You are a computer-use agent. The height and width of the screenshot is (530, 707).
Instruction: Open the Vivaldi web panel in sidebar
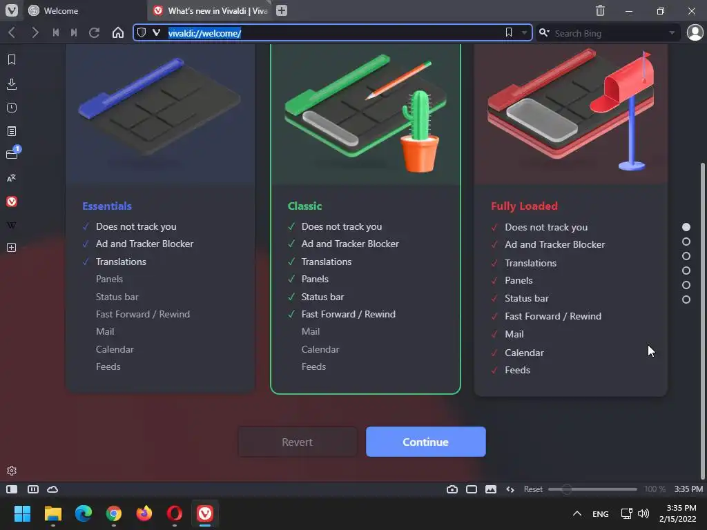pos(12,202)
